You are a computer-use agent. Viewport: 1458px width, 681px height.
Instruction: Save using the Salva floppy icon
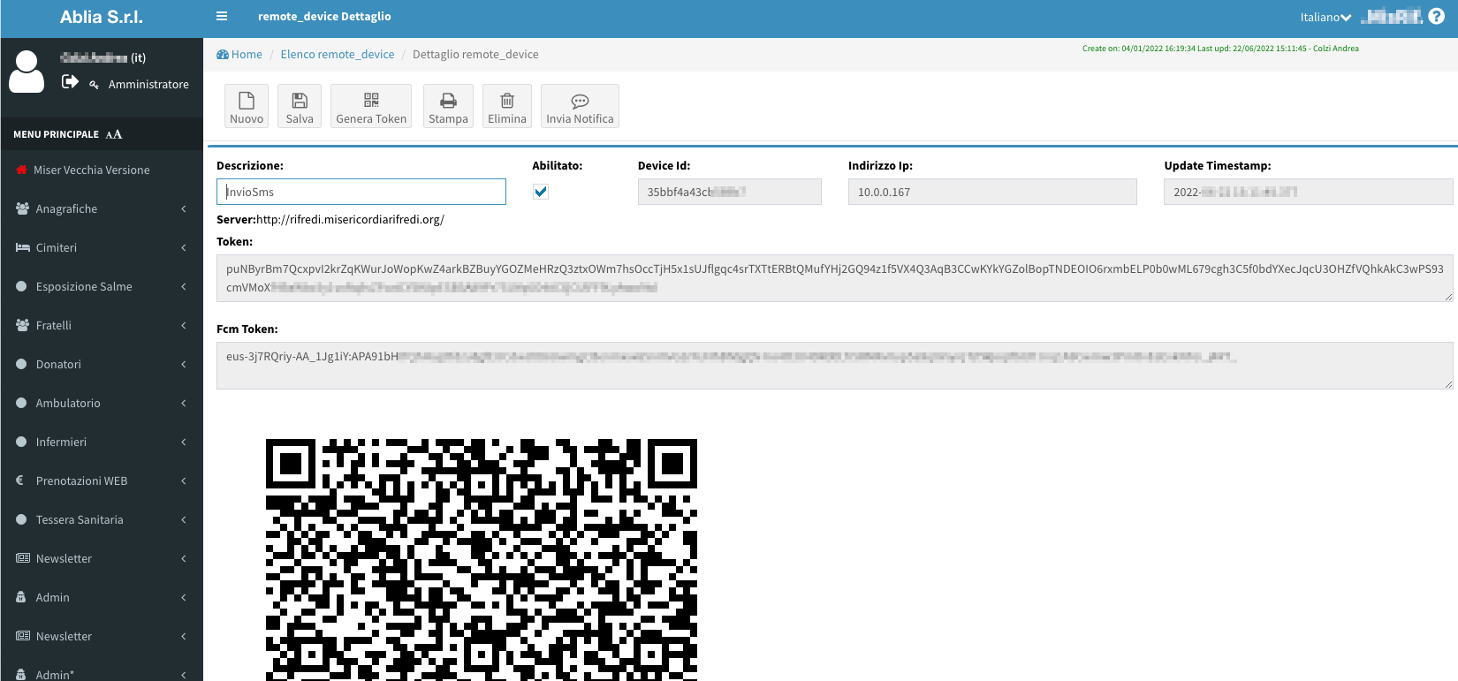pos(300,101)
